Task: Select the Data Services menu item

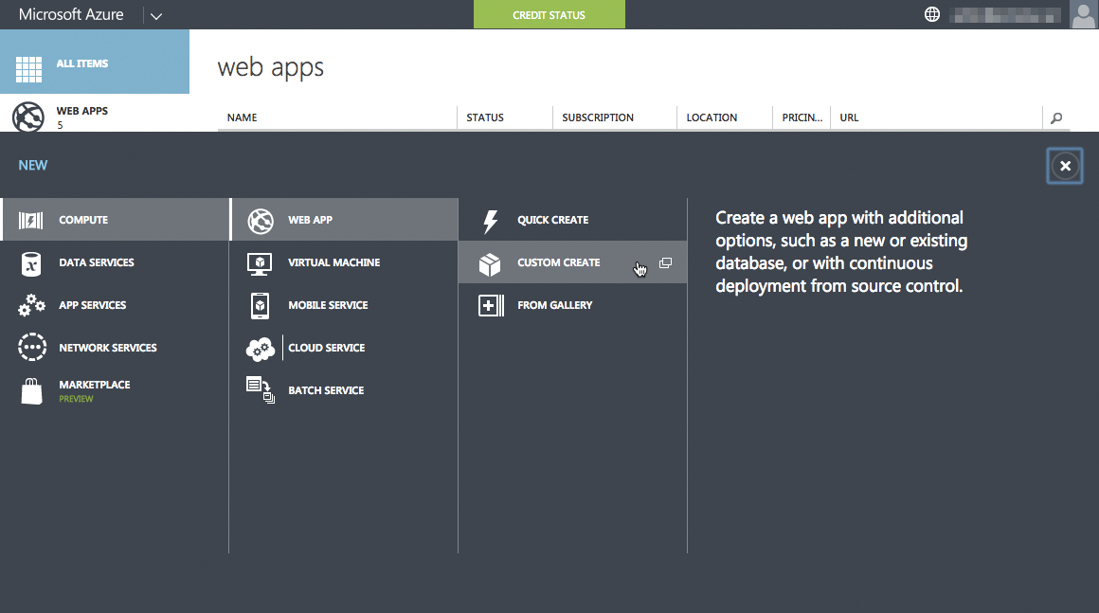Action: click(115, 262)
